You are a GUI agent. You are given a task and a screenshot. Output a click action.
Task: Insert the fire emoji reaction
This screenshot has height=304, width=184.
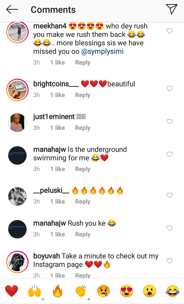tap(57, 291)
